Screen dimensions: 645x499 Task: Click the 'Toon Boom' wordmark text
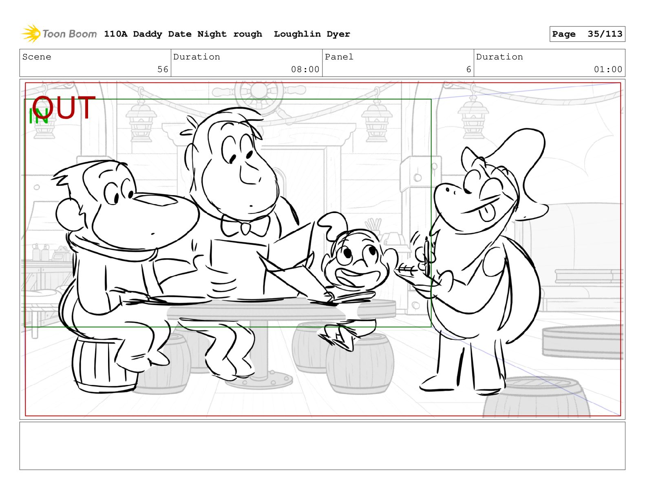pyautogui.click(x=70, y=34)
